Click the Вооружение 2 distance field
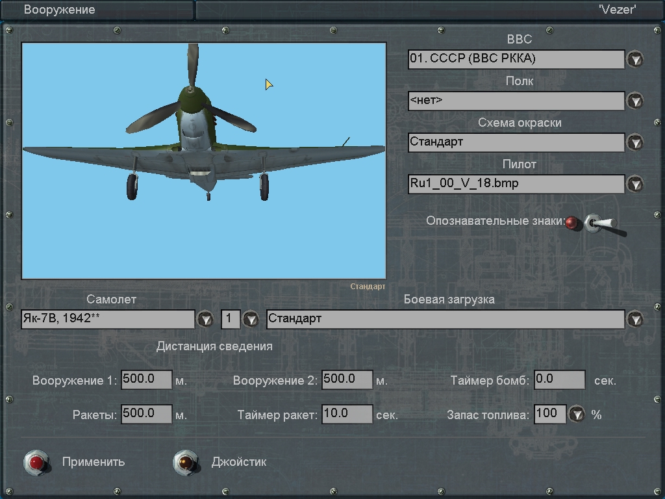 [347, 379]
